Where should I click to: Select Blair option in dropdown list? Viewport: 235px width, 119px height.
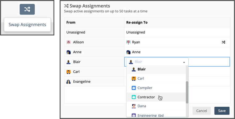click(x=156, y=69)
